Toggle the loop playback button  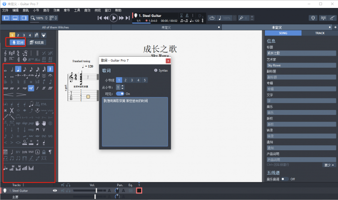212,18
